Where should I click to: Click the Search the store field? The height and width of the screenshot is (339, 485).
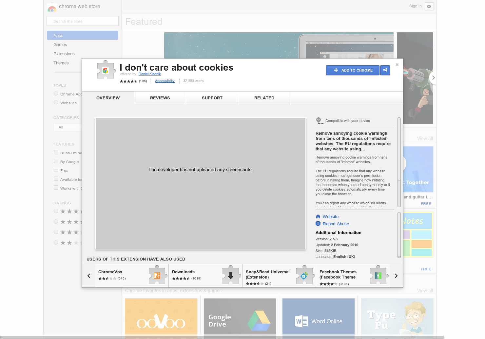coord(83,21)
